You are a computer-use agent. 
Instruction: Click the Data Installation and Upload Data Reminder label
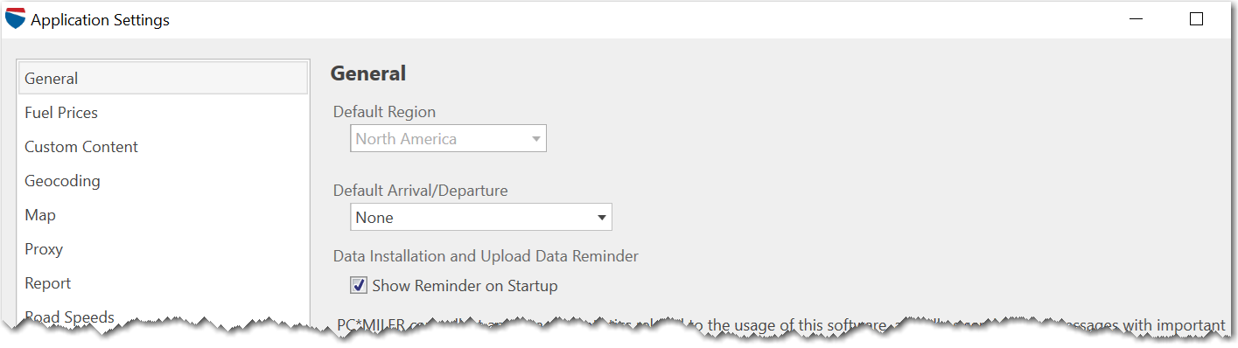(x=486, y=256)
